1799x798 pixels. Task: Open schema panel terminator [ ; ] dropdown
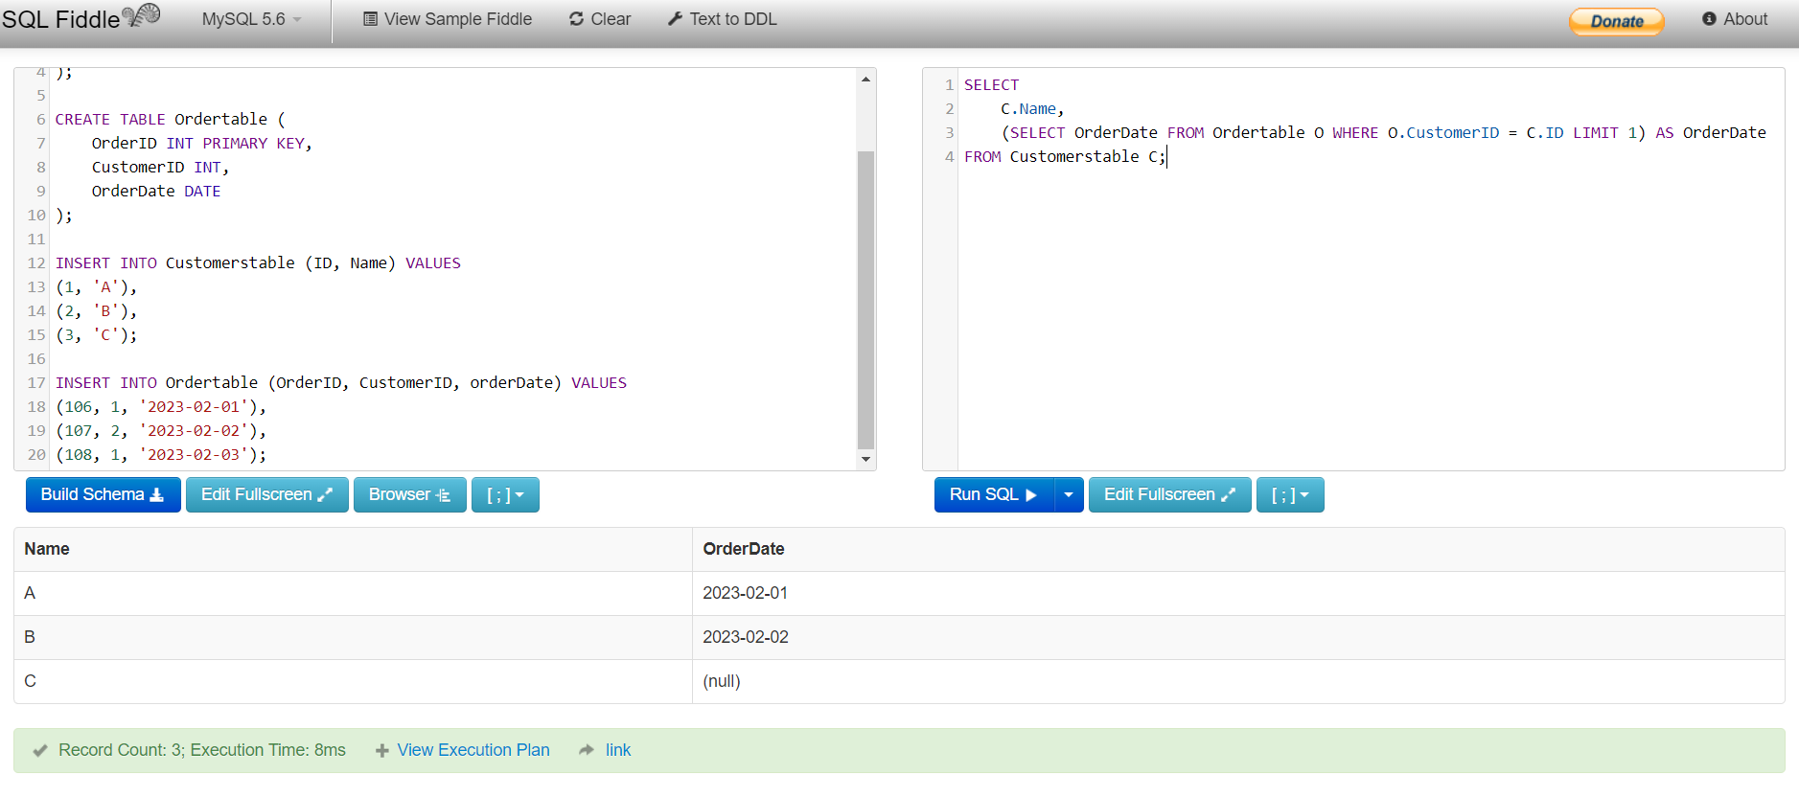pyautogui.click(x=505, y=494)
